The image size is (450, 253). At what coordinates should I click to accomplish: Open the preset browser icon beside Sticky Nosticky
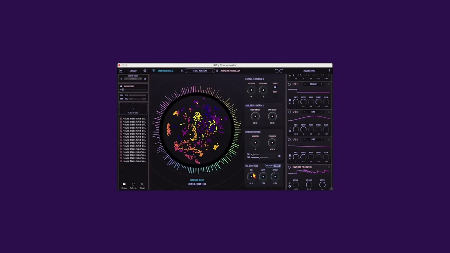click(182, 71)
